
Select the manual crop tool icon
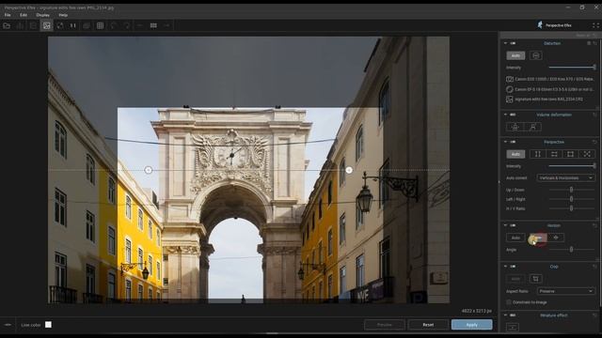[x=535, y=279]
